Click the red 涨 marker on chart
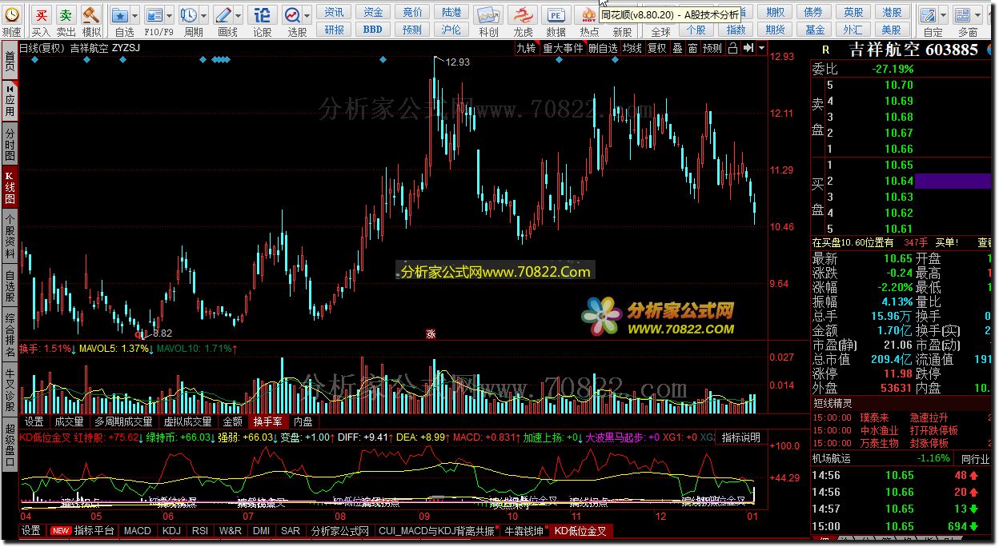 (x=431, y=334)
